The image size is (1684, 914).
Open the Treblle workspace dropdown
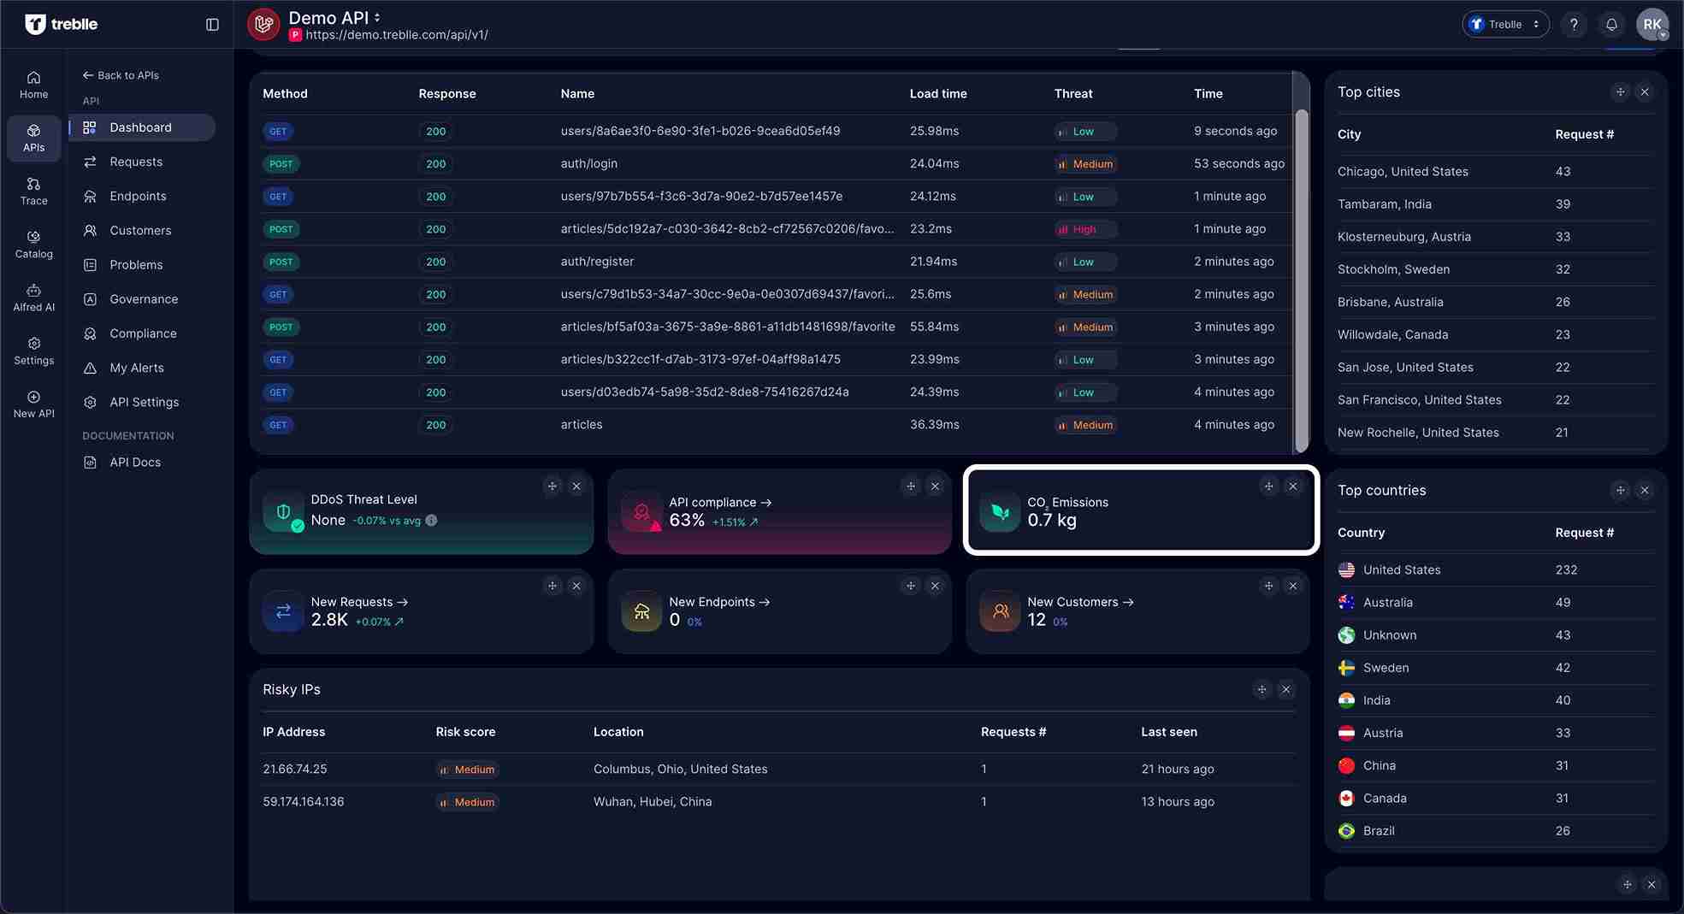pyautogui.click(x=1505, y=25)
